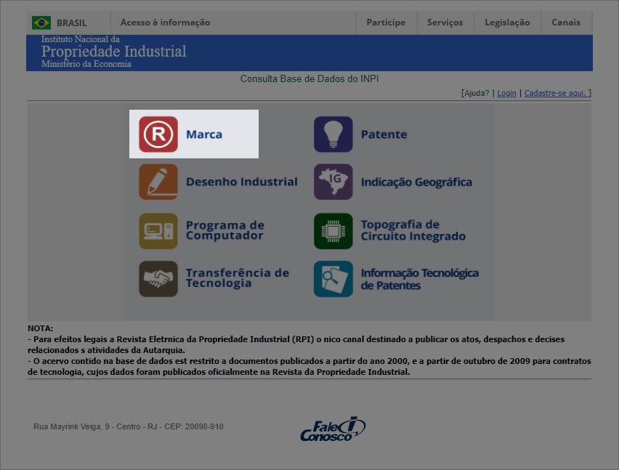Open the Legislação menu item
Viewport: 619px width, 470px height.
tap(507, 23)
